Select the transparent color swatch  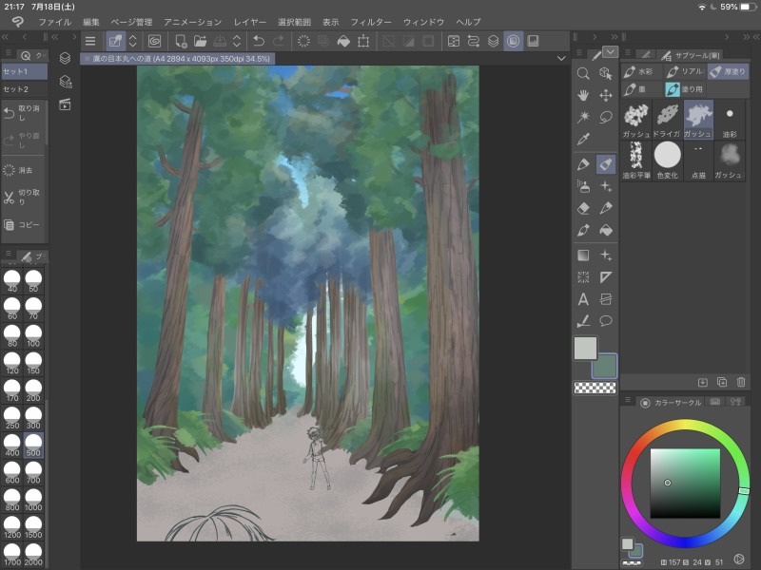tap(595, 388)
